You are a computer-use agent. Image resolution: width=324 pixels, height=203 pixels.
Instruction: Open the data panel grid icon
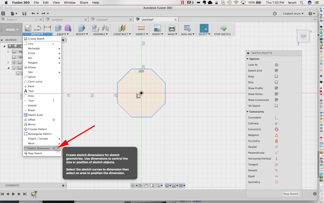tap(3, 13)
